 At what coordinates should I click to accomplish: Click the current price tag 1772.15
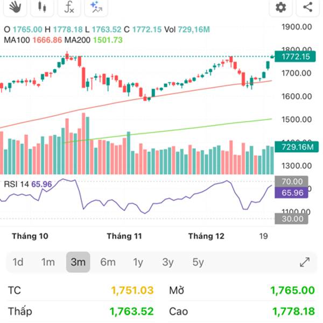point(292,57)
